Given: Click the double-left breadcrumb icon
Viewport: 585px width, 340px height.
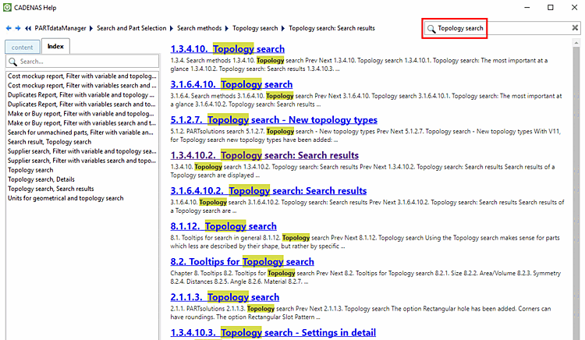Looking at the screenshot, I should point(28,28).
